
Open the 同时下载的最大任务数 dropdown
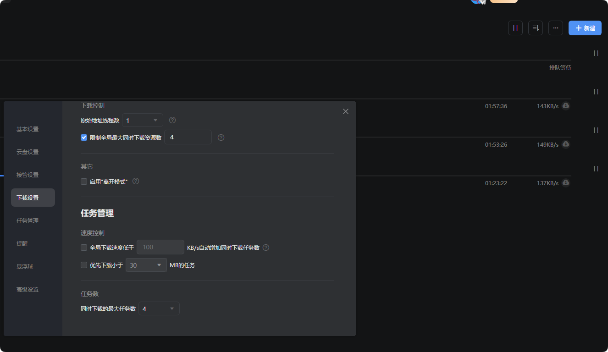tap(159, 309)
